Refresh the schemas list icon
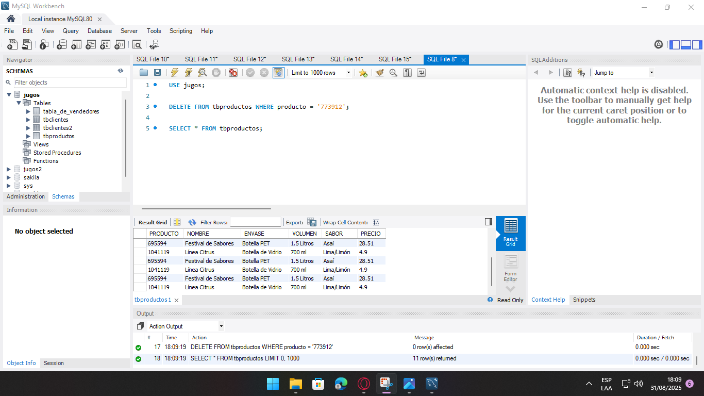 (121, 71)
